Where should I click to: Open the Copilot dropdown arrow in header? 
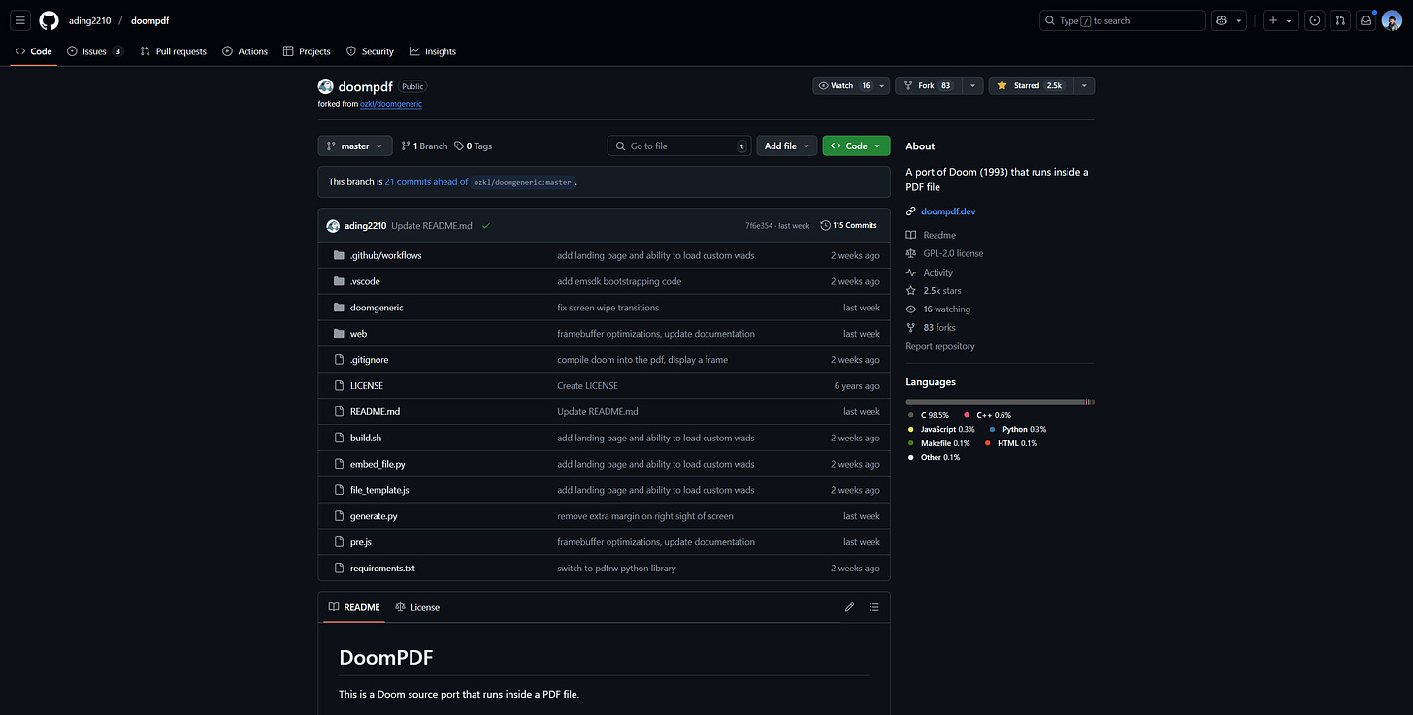pos(1239,20)
